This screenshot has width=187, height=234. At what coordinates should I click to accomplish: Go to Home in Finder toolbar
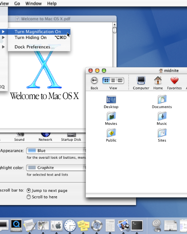(158, 83)
